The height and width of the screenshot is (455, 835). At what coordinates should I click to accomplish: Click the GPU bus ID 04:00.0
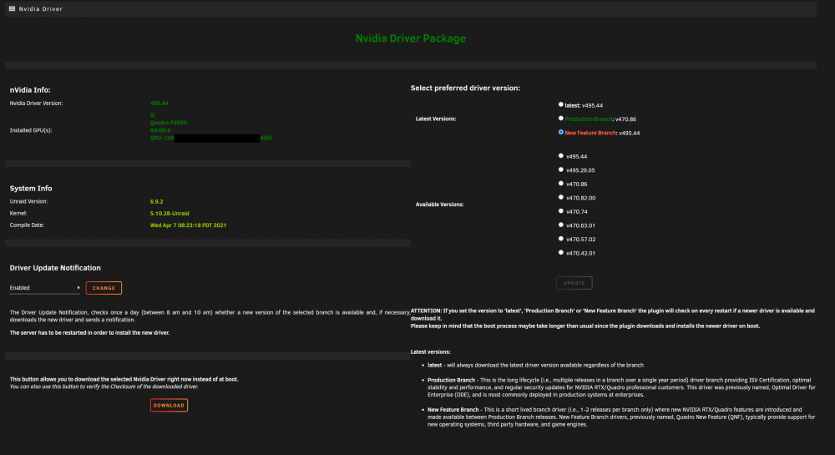click(x=160, y=130)
